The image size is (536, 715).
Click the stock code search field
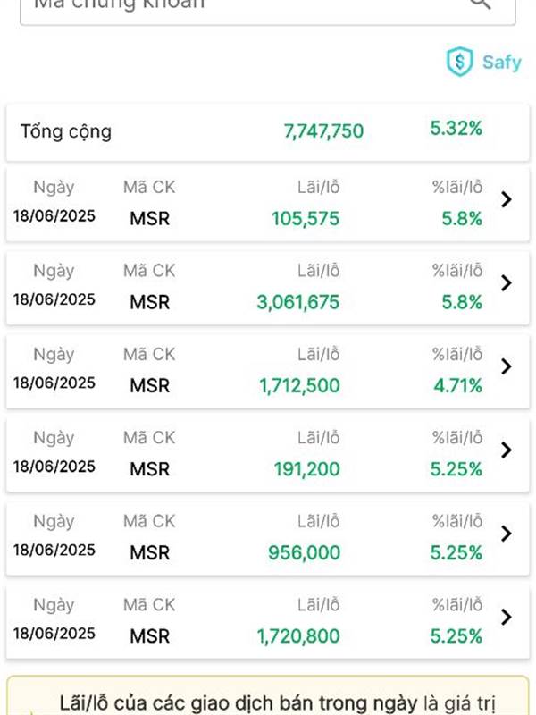(x=268, y=13)
